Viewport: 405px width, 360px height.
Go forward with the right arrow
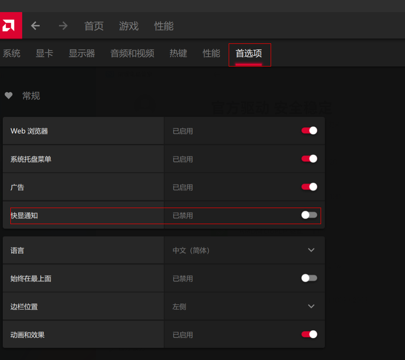[63, 26]
